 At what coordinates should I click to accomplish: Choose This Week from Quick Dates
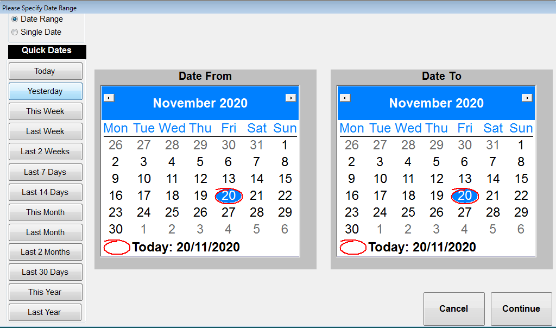[45, 111]
